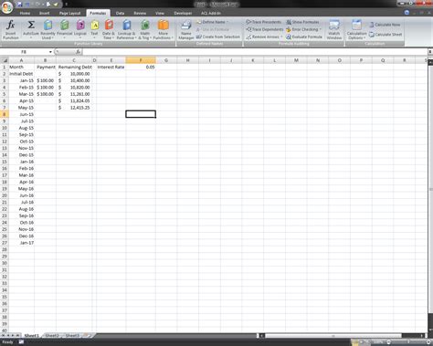Switch to the Insert ribbon tab
The image size is (433, 346).
[x=45, y=13]
